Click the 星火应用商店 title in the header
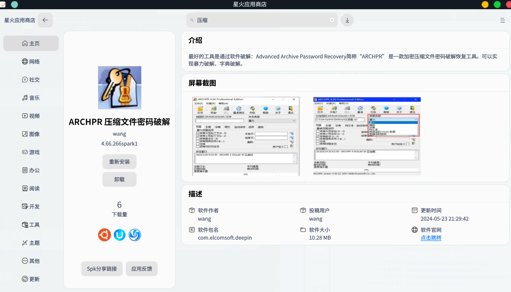Viewport: 511px width, 292px height. [20, 20]
